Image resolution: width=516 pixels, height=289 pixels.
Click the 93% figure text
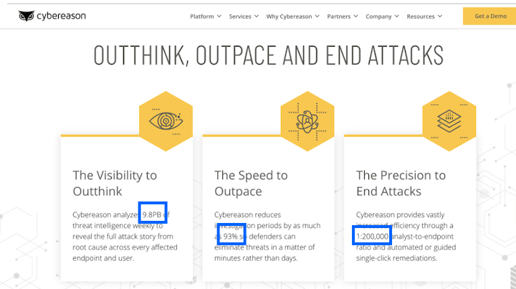click(230, 237)
